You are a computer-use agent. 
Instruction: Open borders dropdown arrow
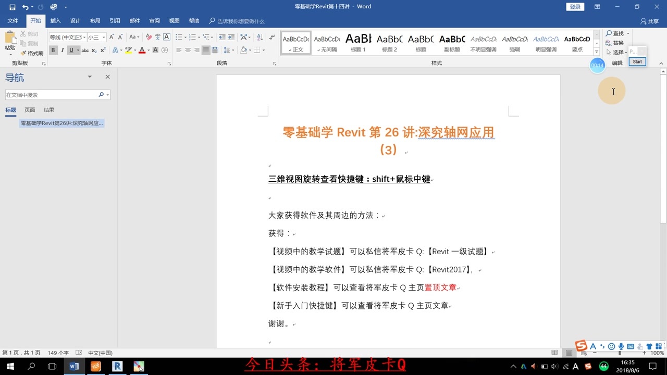point(264,50)
